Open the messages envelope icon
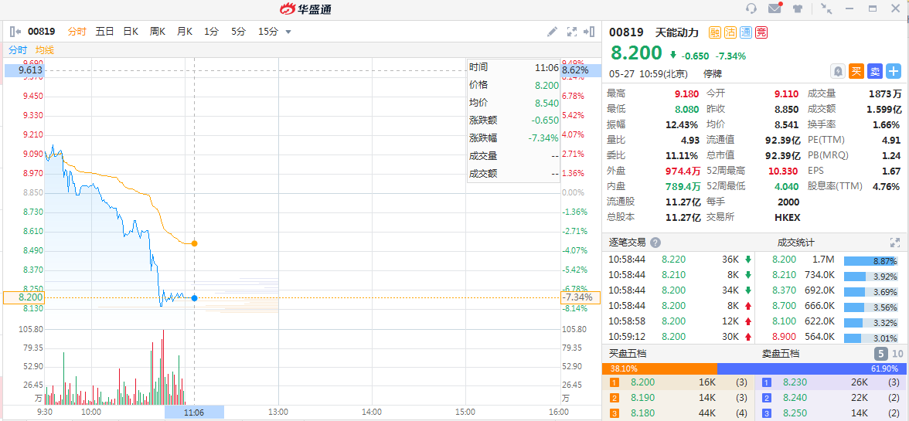 tap(775, 8)
